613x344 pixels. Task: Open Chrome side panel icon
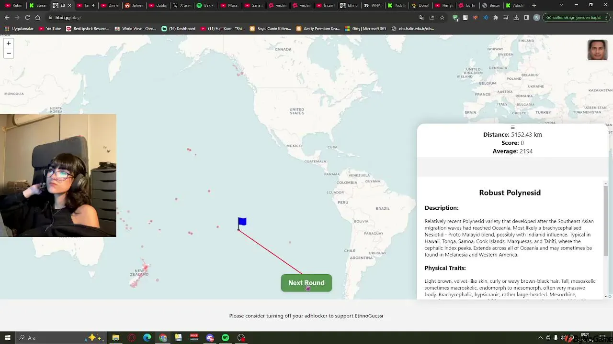526,18
